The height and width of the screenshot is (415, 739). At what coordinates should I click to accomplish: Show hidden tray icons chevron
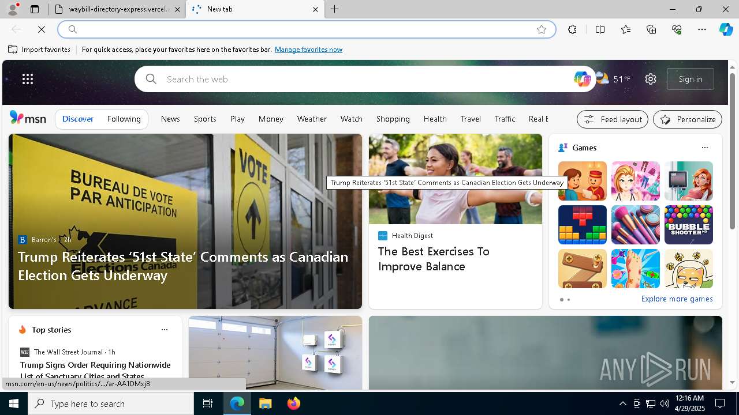pyautogui.click(x=622, y=403)
